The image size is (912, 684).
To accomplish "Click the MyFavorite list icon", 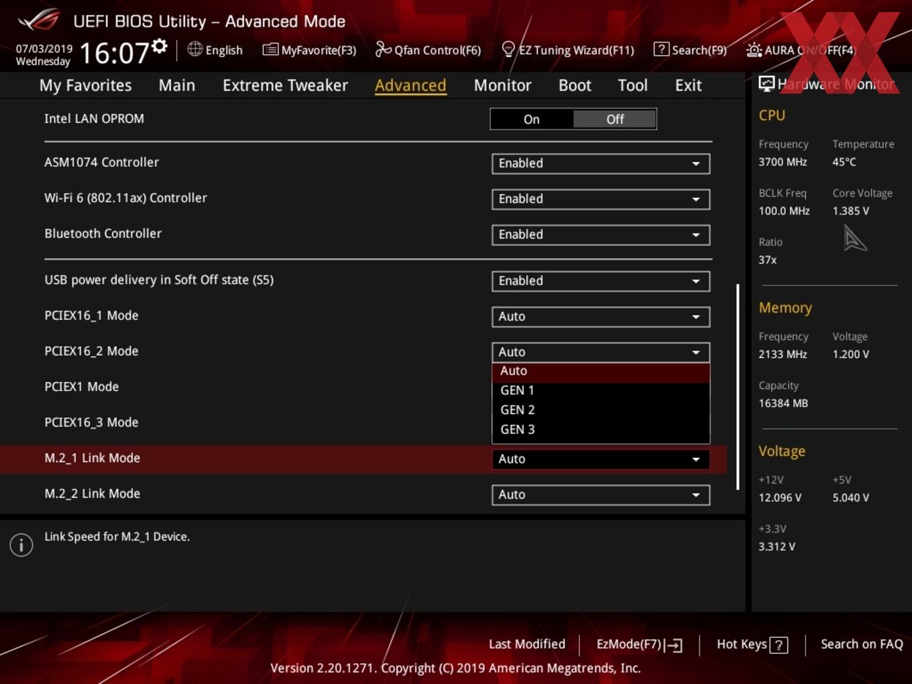I will click(x=270, y=50).
